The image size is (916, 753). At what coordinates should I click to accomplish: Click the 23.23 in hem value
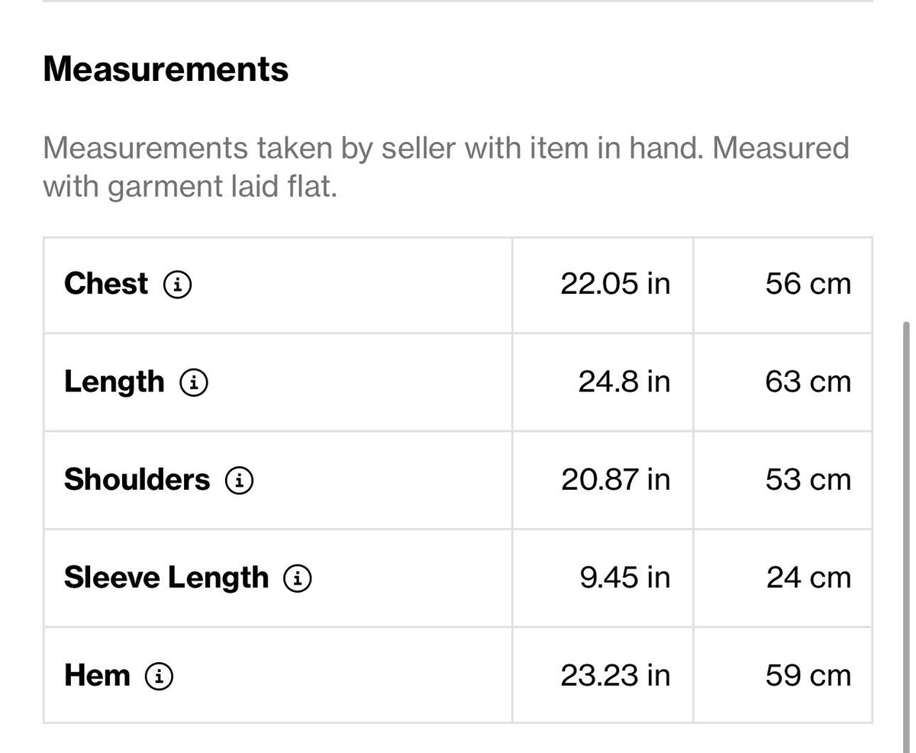[615, 675]
